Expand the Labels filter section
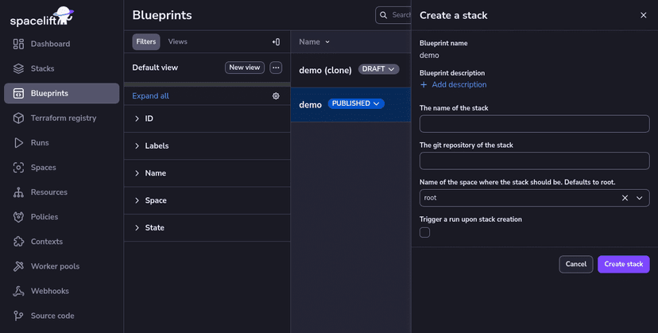The height and width of the screenshot is (333, 658). (137, 146)
